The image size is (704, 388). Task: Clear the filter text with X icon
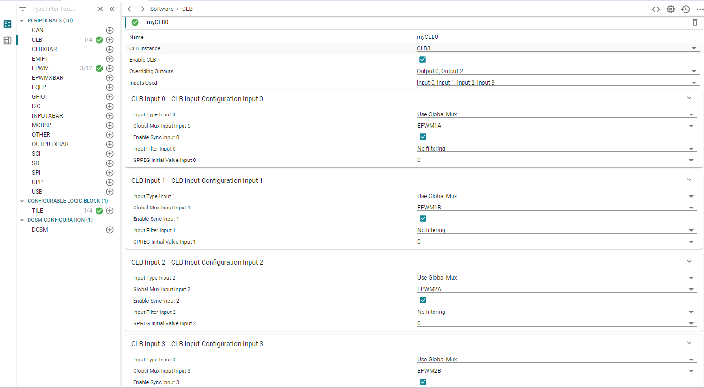[100, 9]
